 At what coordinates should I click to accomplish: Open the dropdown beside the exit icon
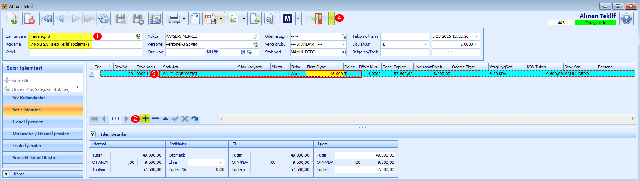tap(331, 19)
